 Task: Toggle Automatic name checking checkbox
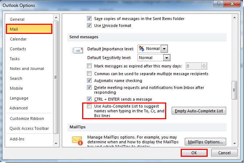point(89,81)
